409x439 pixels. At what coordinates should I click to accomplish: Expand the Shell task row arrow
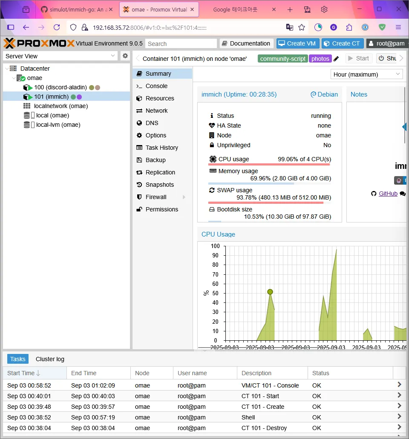click(x=400, y=416)
